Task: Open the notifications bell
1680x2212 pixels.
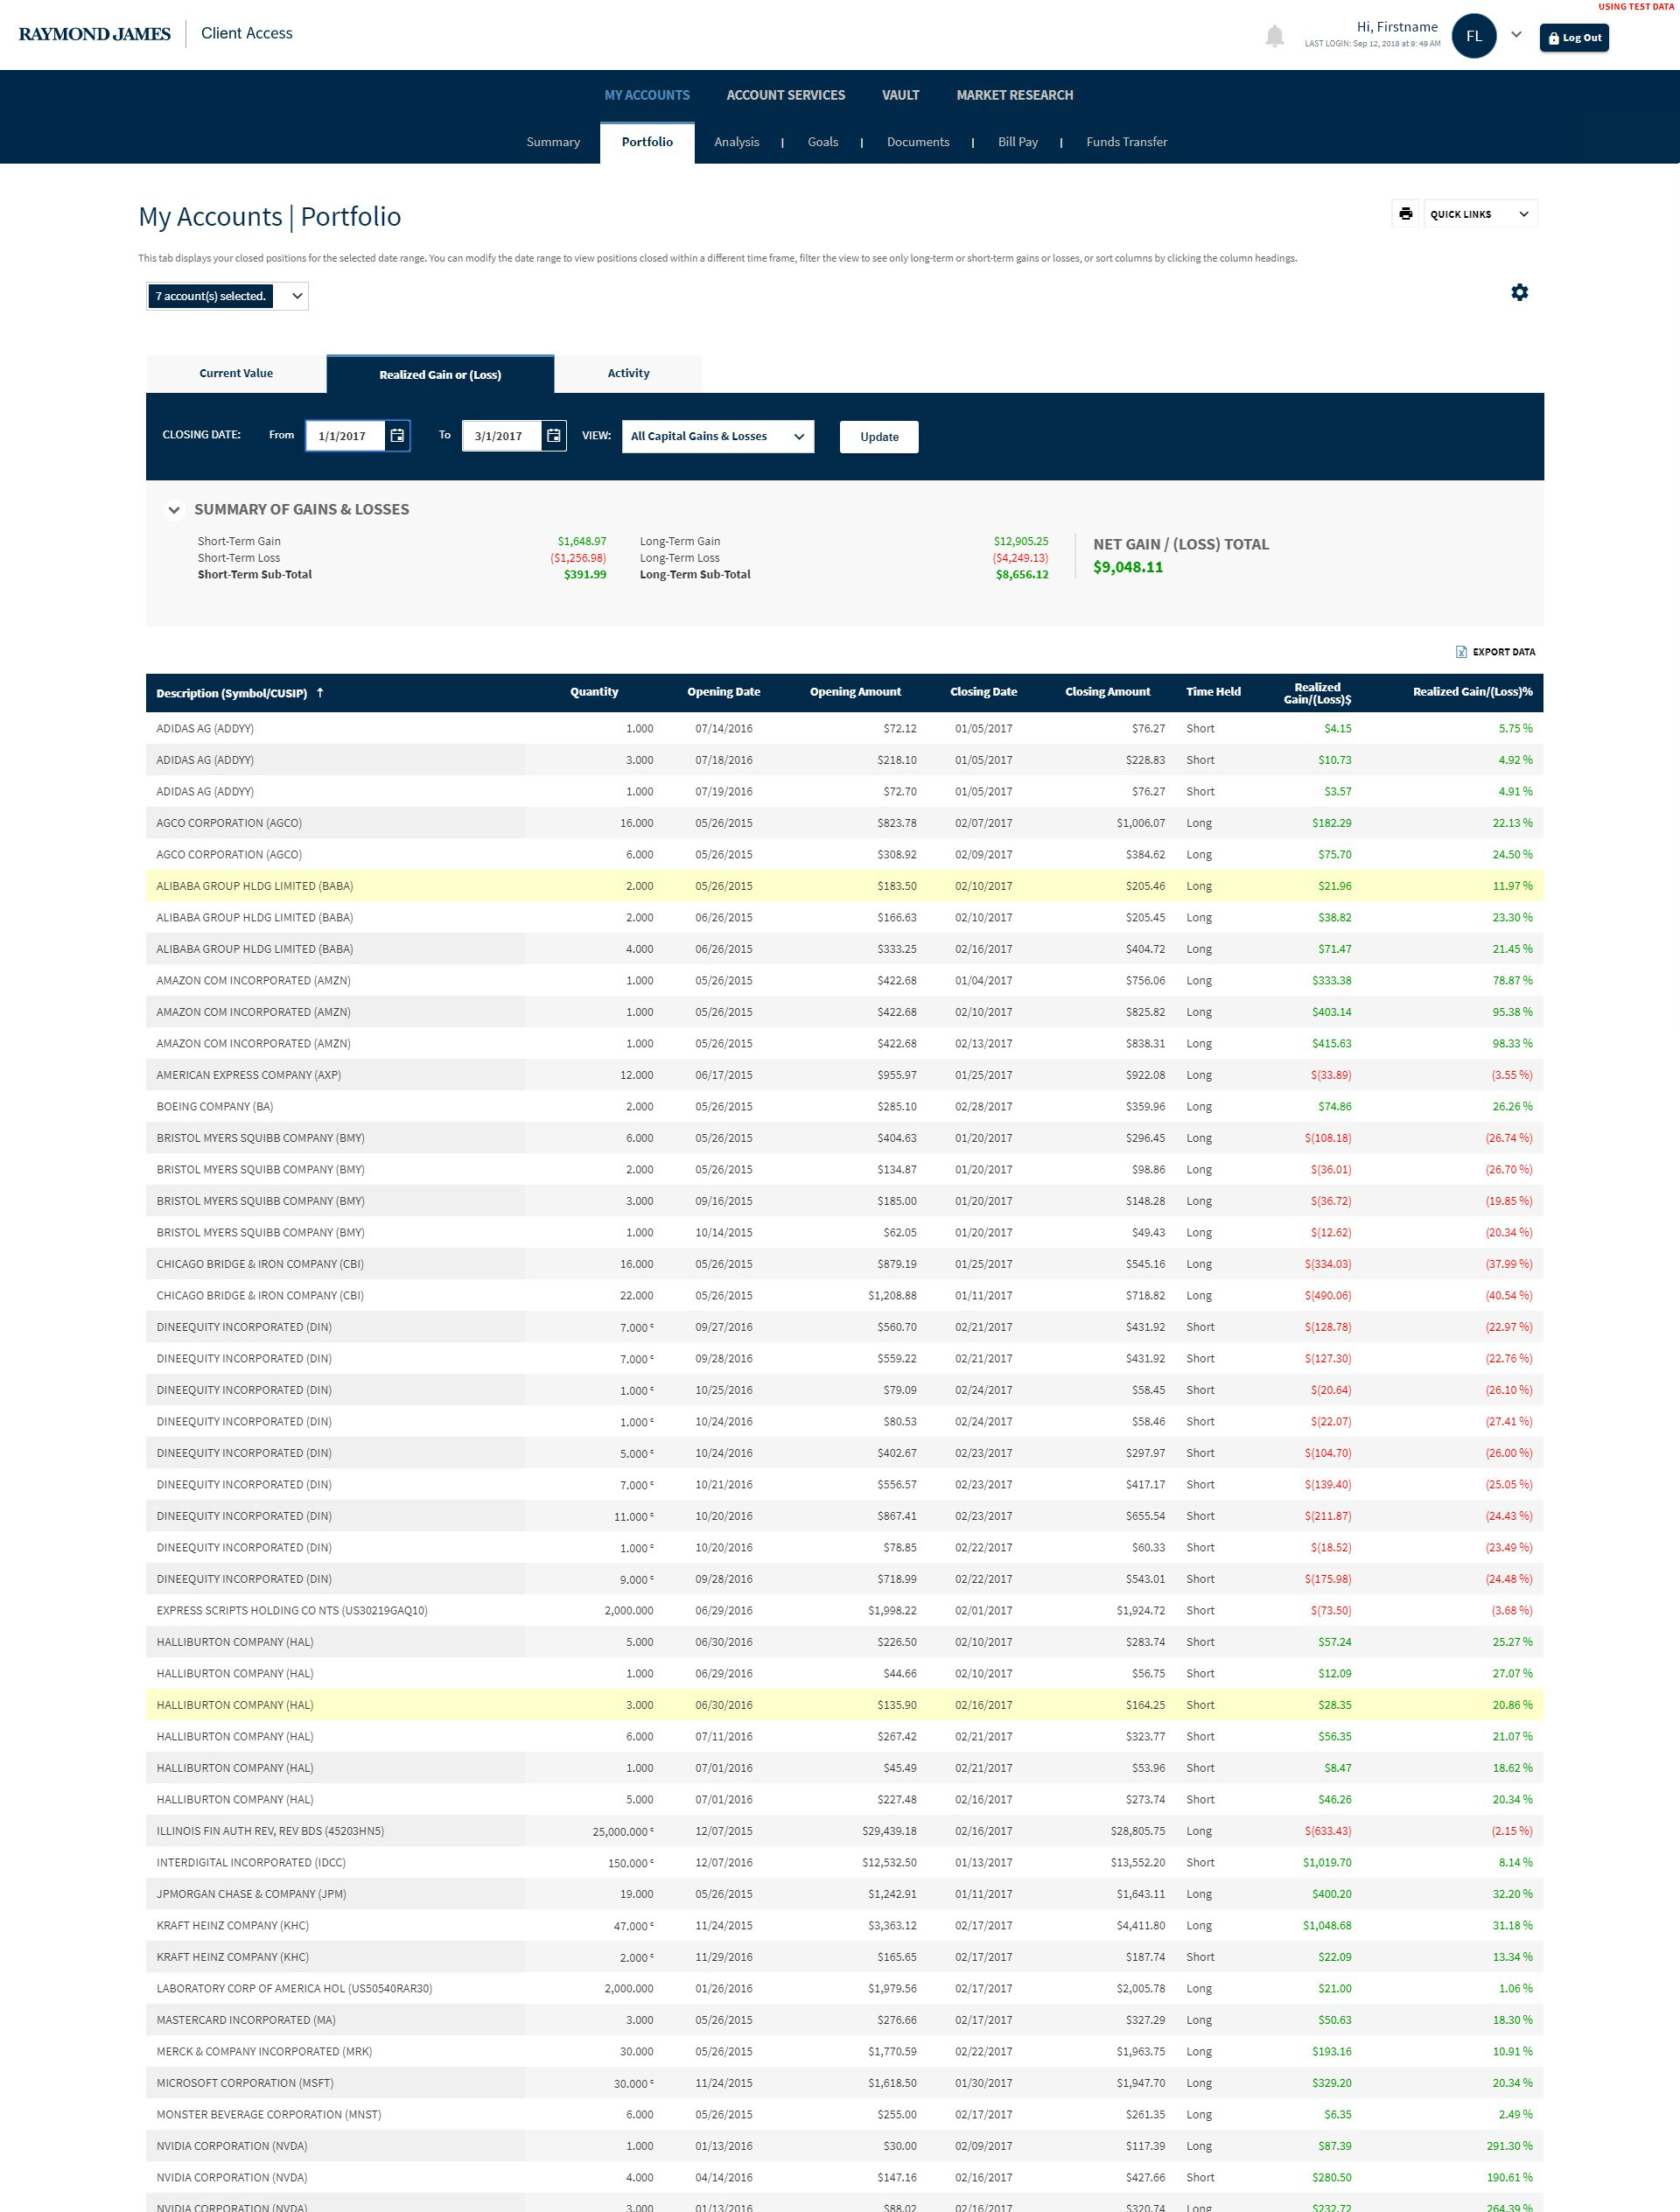Action: pos(1274,37)
